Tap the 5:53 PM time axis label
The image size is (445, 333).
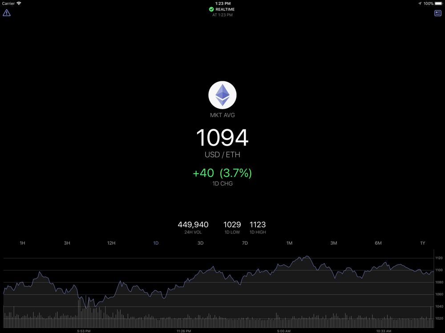[x=84, y=331]
